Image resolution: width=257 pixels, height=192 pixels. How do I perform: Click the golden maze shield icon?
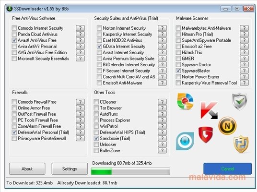(x=241, y=144)
